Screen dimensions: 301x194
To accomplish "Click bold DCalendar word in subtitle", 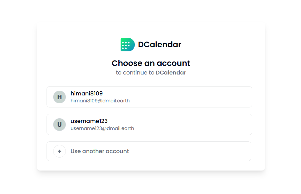I will (x=171, y=73).
